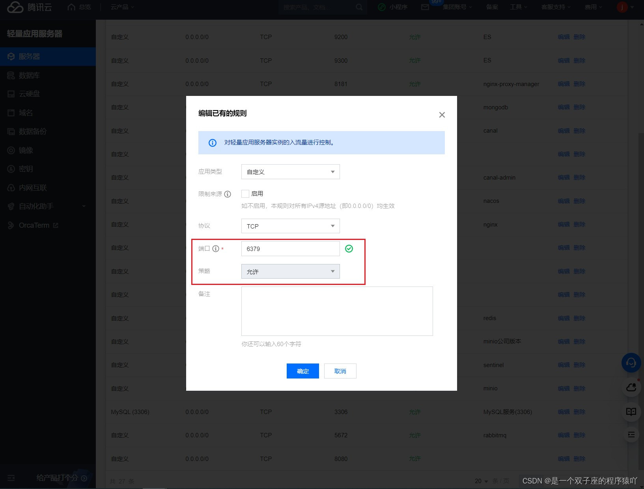Click the 给产品打个分 rating link
The height and width of the screenshot is (489, 644).
pos(62,478)
